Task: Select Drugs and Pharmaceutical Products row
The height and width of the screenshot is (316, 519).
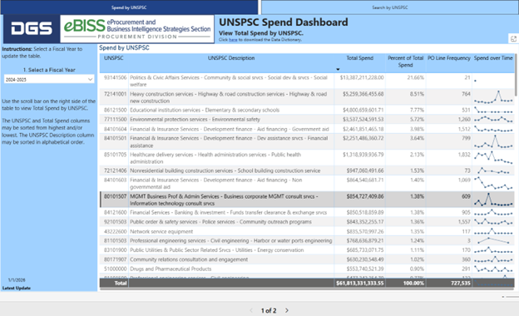Action: [171, 269]
